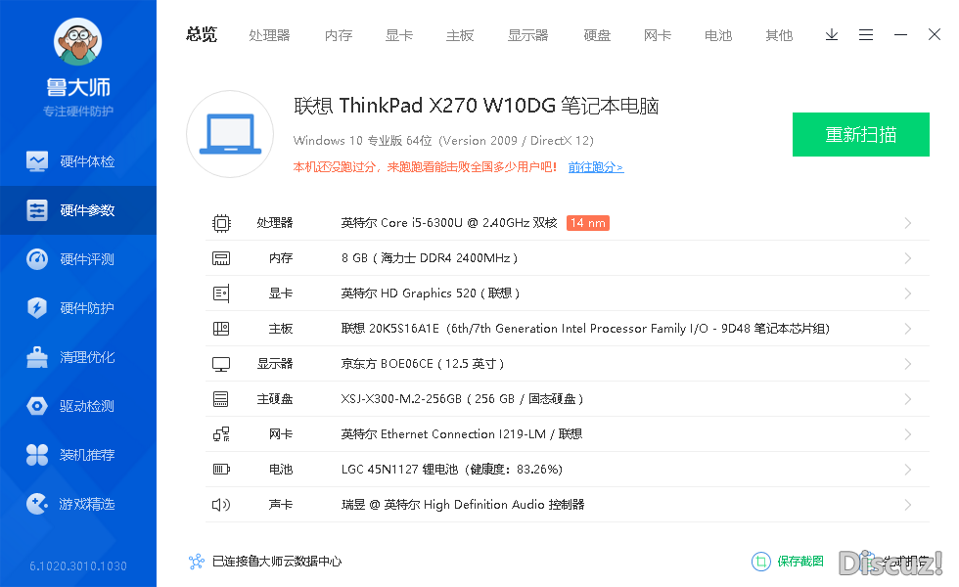Click the 声卡 speaker row icon
The image size is (959, 587).
[x=221, y=505]
